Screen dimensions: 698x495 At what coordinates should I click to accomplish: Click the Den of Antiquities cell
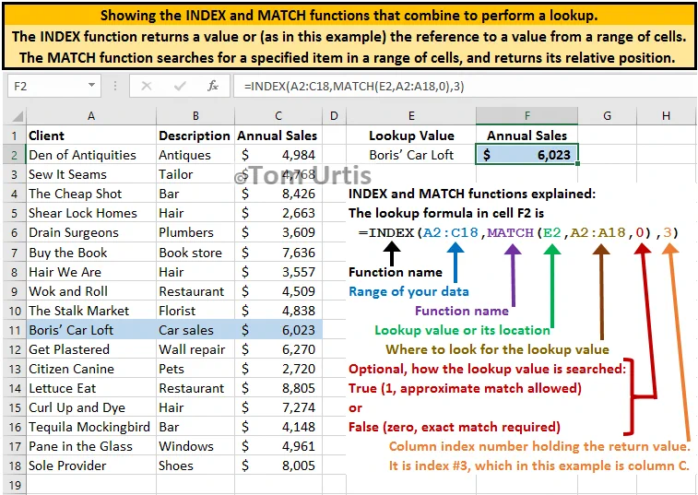click(91, 155)
